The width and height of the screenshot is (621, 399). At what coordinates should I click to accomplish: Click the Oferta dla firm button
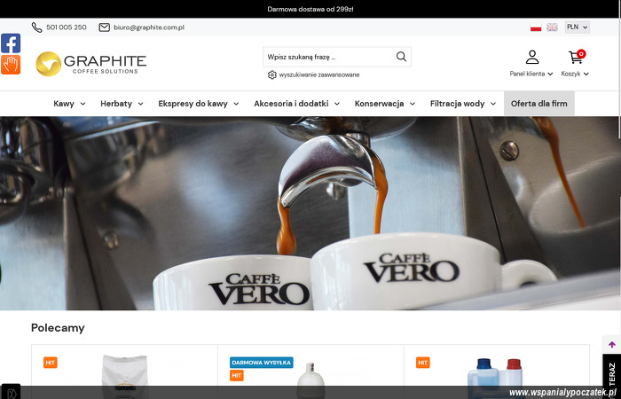pos(539,104)
